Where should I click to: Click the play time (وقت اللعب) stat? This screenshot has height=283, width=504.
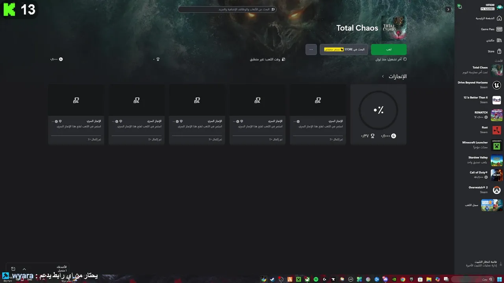267,59
